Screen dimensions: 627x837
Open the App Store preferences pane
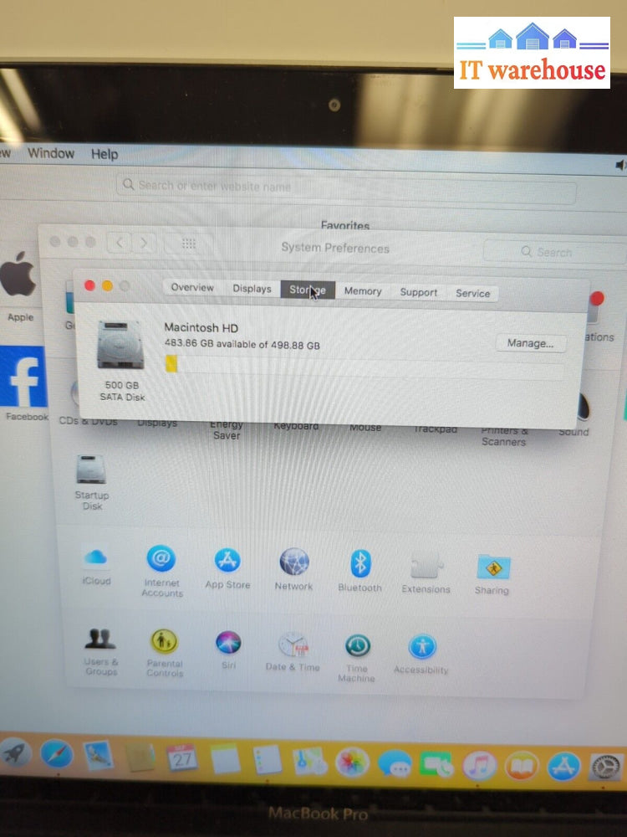227,561
